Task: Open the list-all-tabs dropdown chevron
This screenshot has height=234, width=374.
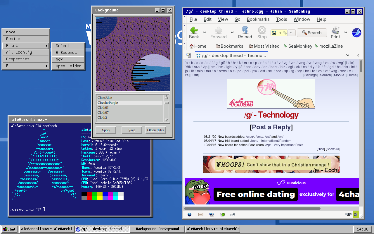Action: [348, 55]
